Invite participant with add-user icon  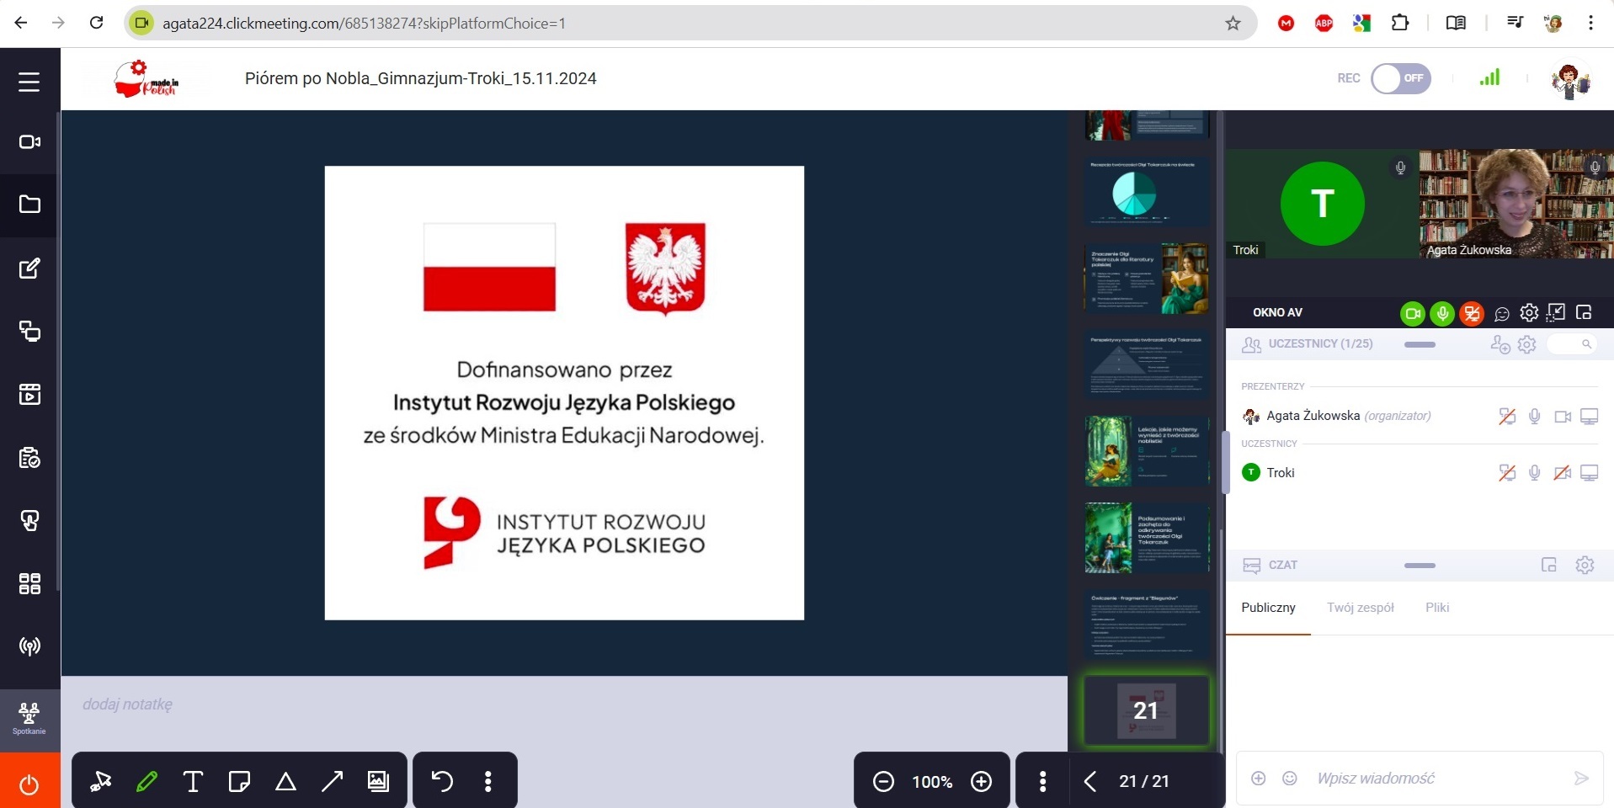click(1500, 344)
